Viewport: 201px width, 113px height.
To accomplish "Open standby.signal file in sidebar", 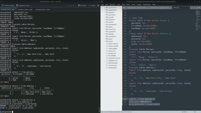I will tap(112, 68).
